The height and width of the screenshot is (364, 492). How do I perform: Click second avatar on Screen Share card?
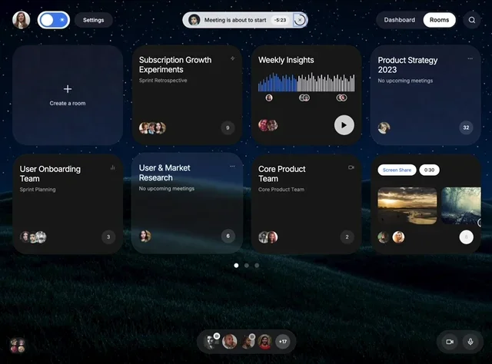pos(398,237)
